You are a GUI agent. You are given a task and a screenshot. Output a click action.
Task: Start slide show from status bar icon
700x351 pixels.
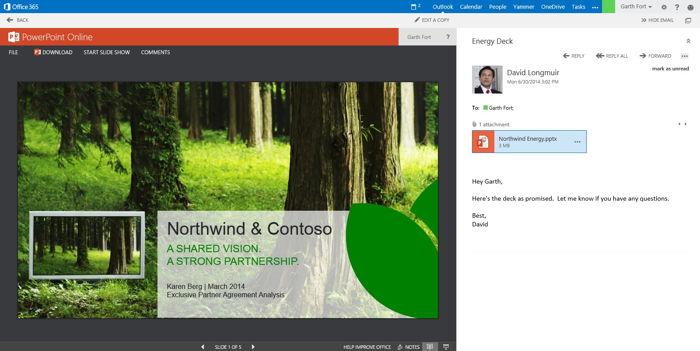click(x=446, y=347)
